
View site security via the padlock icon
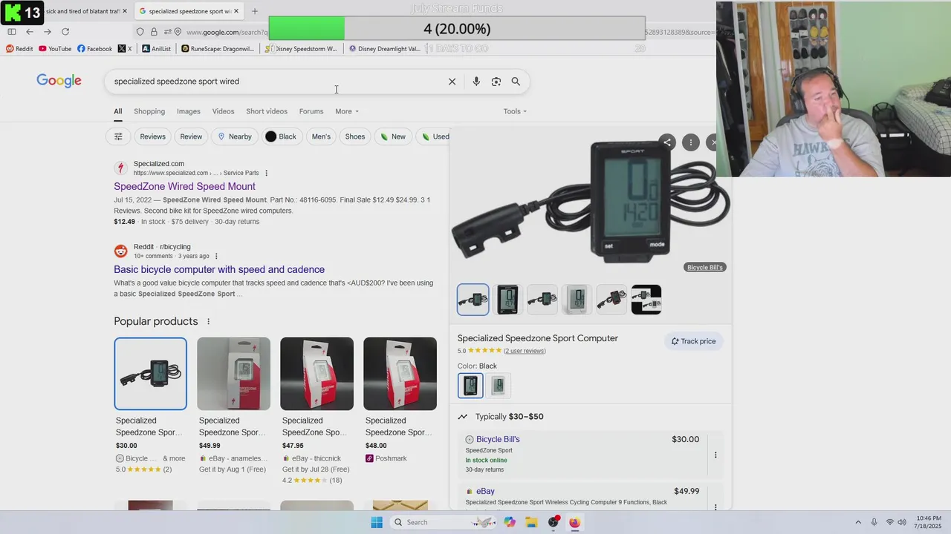click(x=154, y=32)
